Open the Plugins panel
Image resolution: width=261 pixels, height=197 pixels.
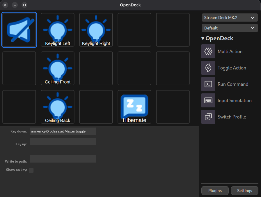coord(215,191)
